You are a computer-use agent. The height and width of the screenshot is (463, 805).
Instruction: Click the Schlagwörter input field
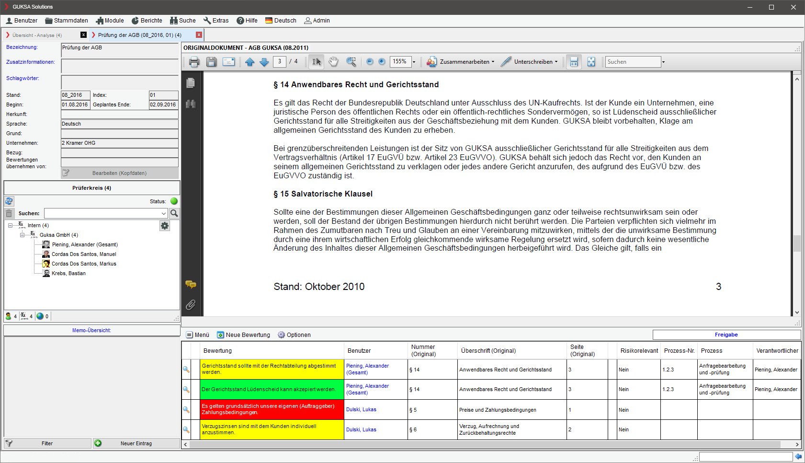(x=120, y=82)
